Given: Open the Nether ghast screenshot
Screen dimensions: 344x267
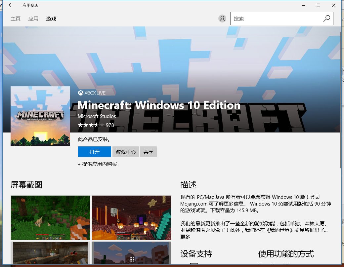Looking at the screenshot, I should coord(131,218).
